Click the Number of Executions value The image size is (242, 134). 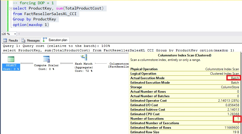tap(237, 119)
